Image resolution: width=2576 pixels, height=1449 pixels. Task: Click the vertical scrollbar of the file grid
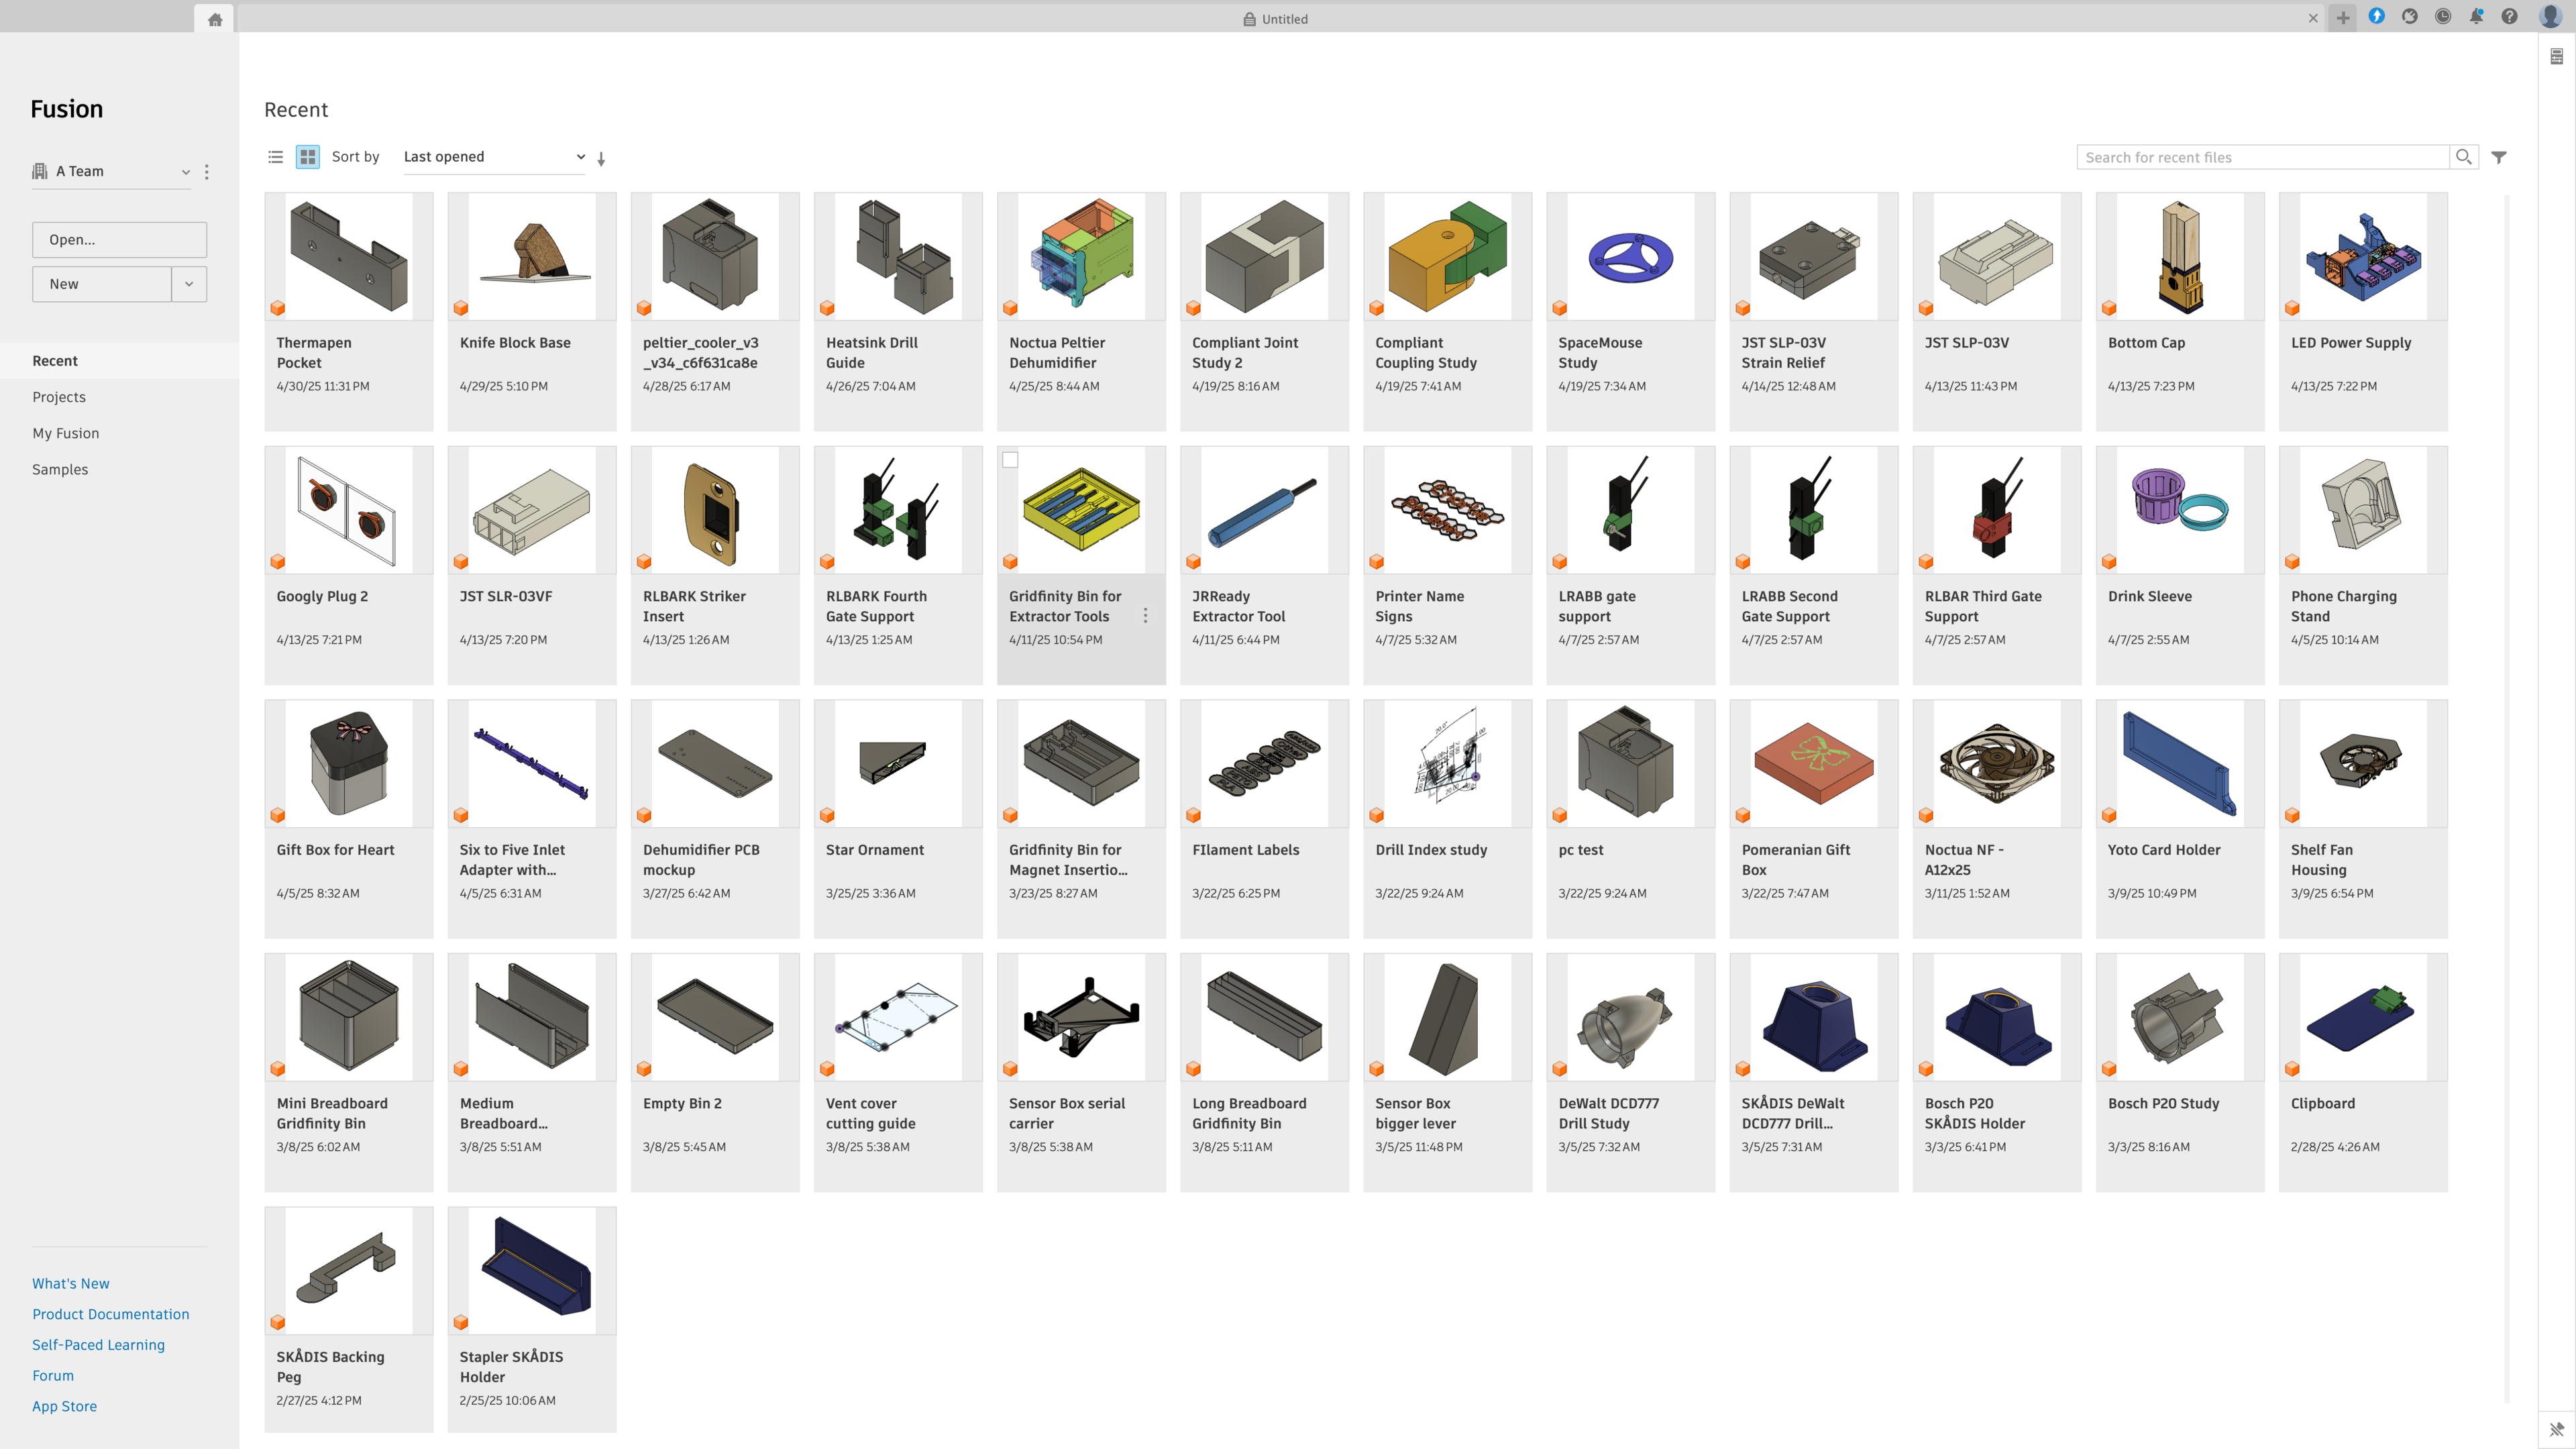click(2507, 800)
